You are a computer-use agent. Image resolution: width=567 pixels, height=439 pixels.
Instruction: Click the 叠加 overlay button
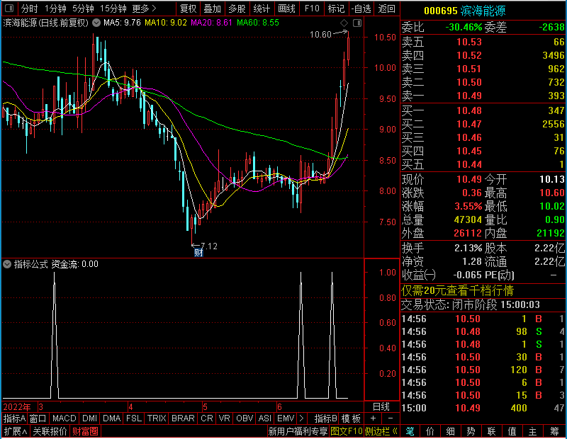click(212, 8)
